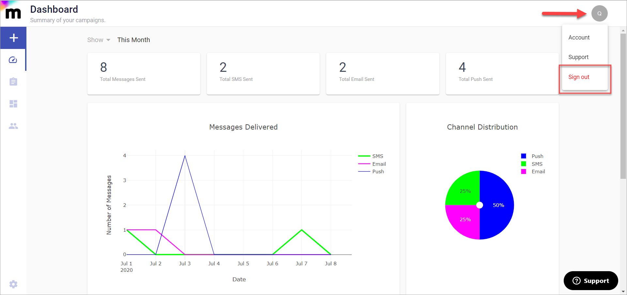The image size is (627, 295).
Task: Open the grid templates icon in sidebar
Action: [x=13, y=104]
